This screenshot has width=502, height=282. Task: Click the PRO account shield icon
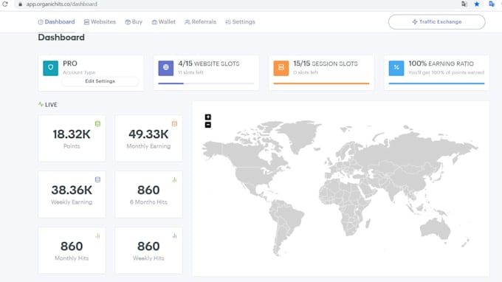51,68
